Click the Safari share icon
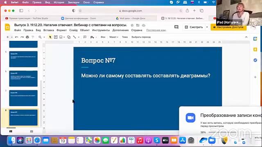The width and height of the screenshot is (262, 147). point(187,11)
